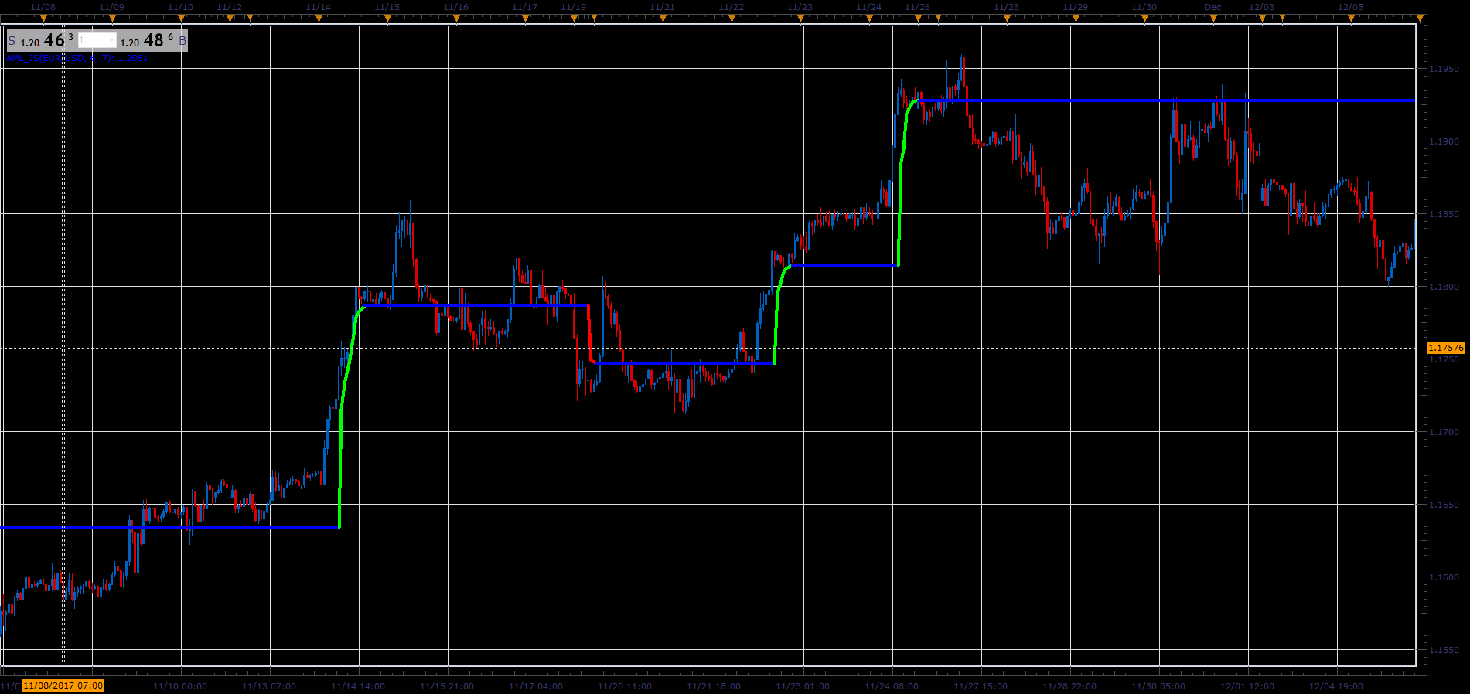Click the orange 1.17576 current price tag
Image resolution: width=1470 pixels, height=694 pixels.
(1446, 348)
